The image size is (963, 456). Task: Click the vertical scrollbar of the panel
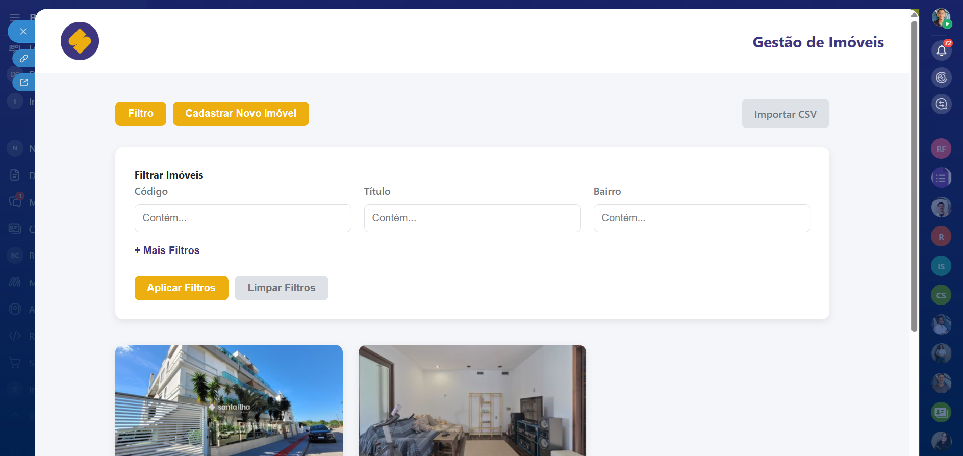coord(915,176)
